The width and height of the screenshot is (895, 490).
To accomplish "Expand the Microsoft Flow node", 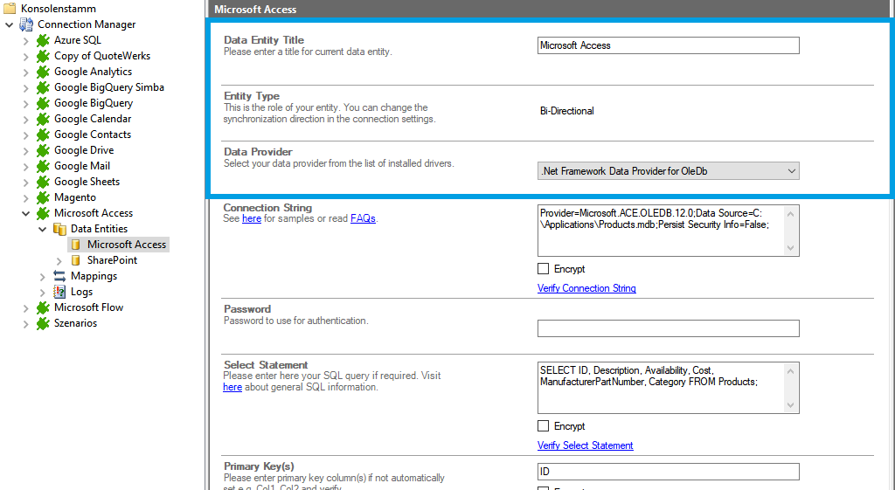I will pyautogui.click(x=26, y=307).
